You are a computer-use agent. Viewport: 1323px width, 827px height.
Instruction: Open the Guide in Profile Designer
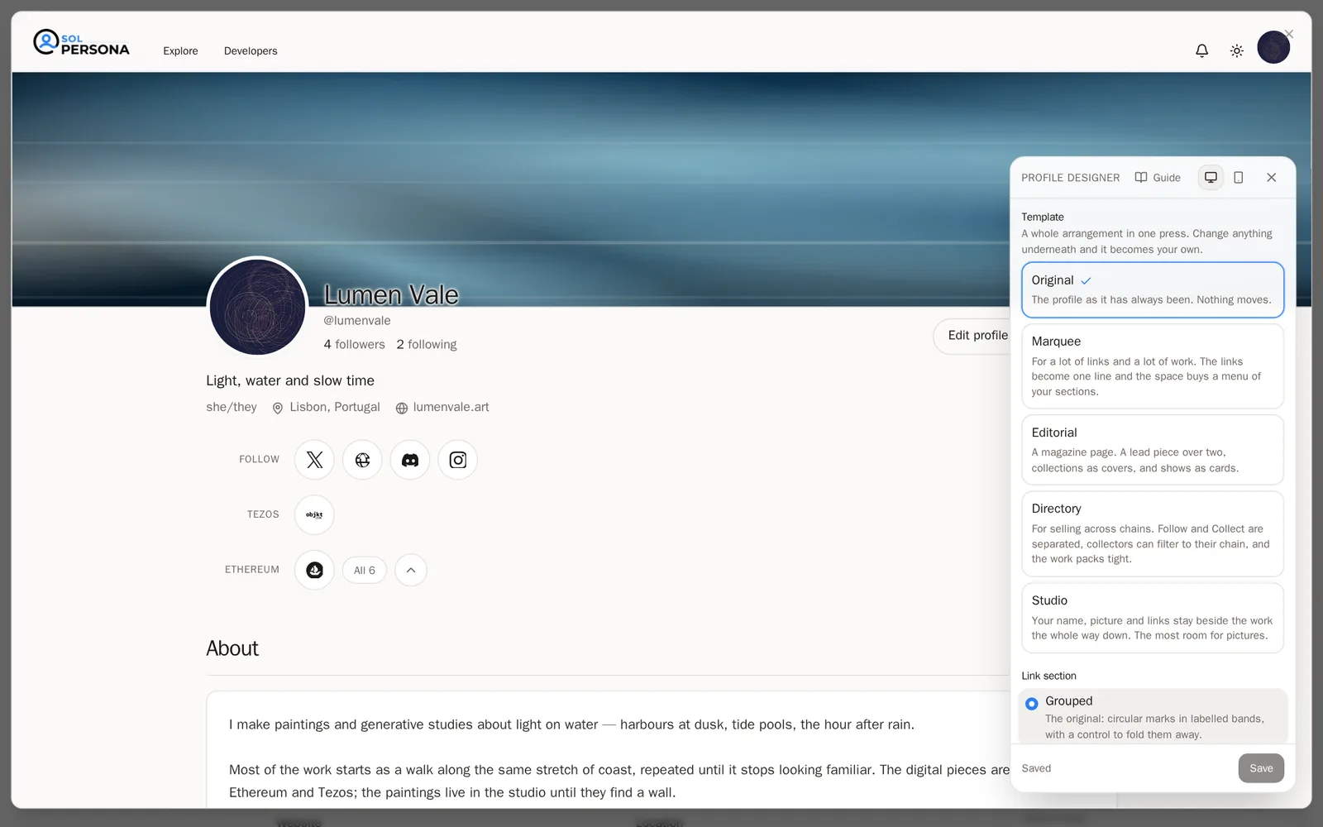coord(1158,177)
